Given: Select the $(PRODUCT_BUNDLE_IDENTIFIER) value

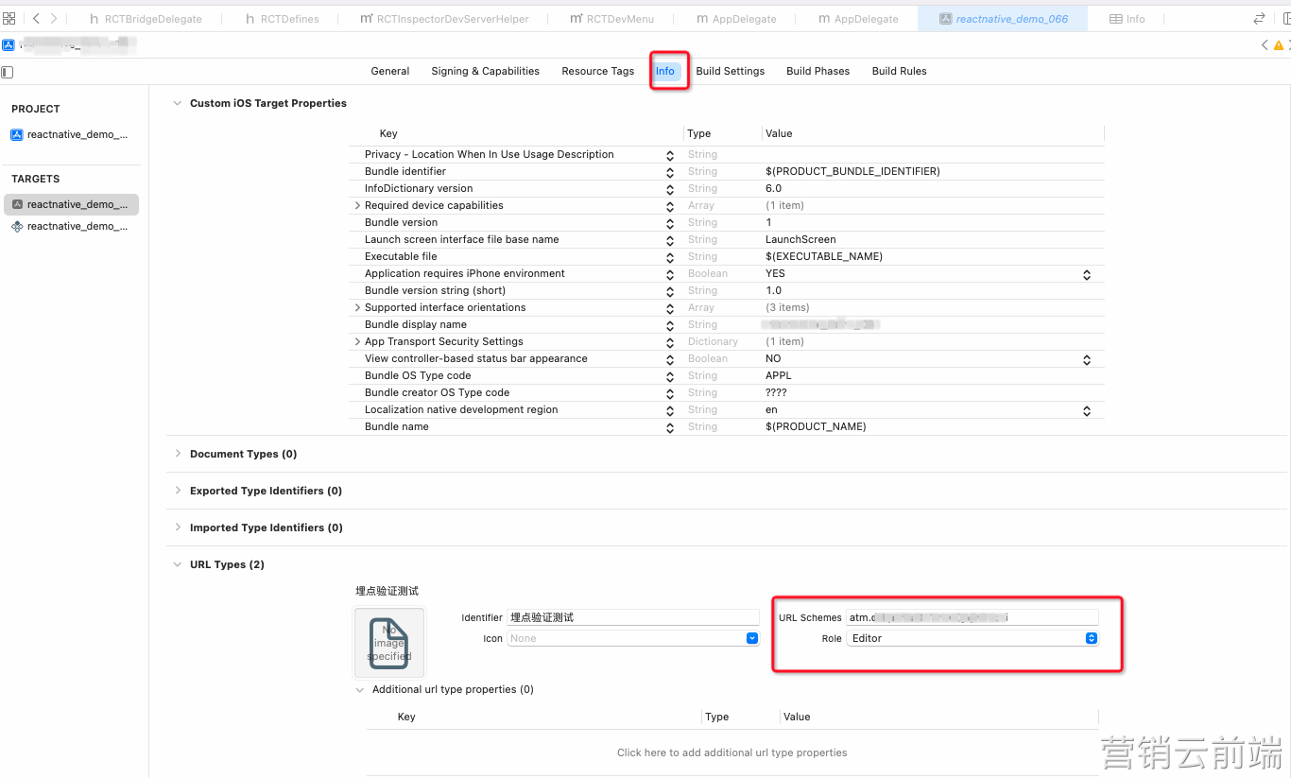Looking at the screenshot, I should (852, 171).
